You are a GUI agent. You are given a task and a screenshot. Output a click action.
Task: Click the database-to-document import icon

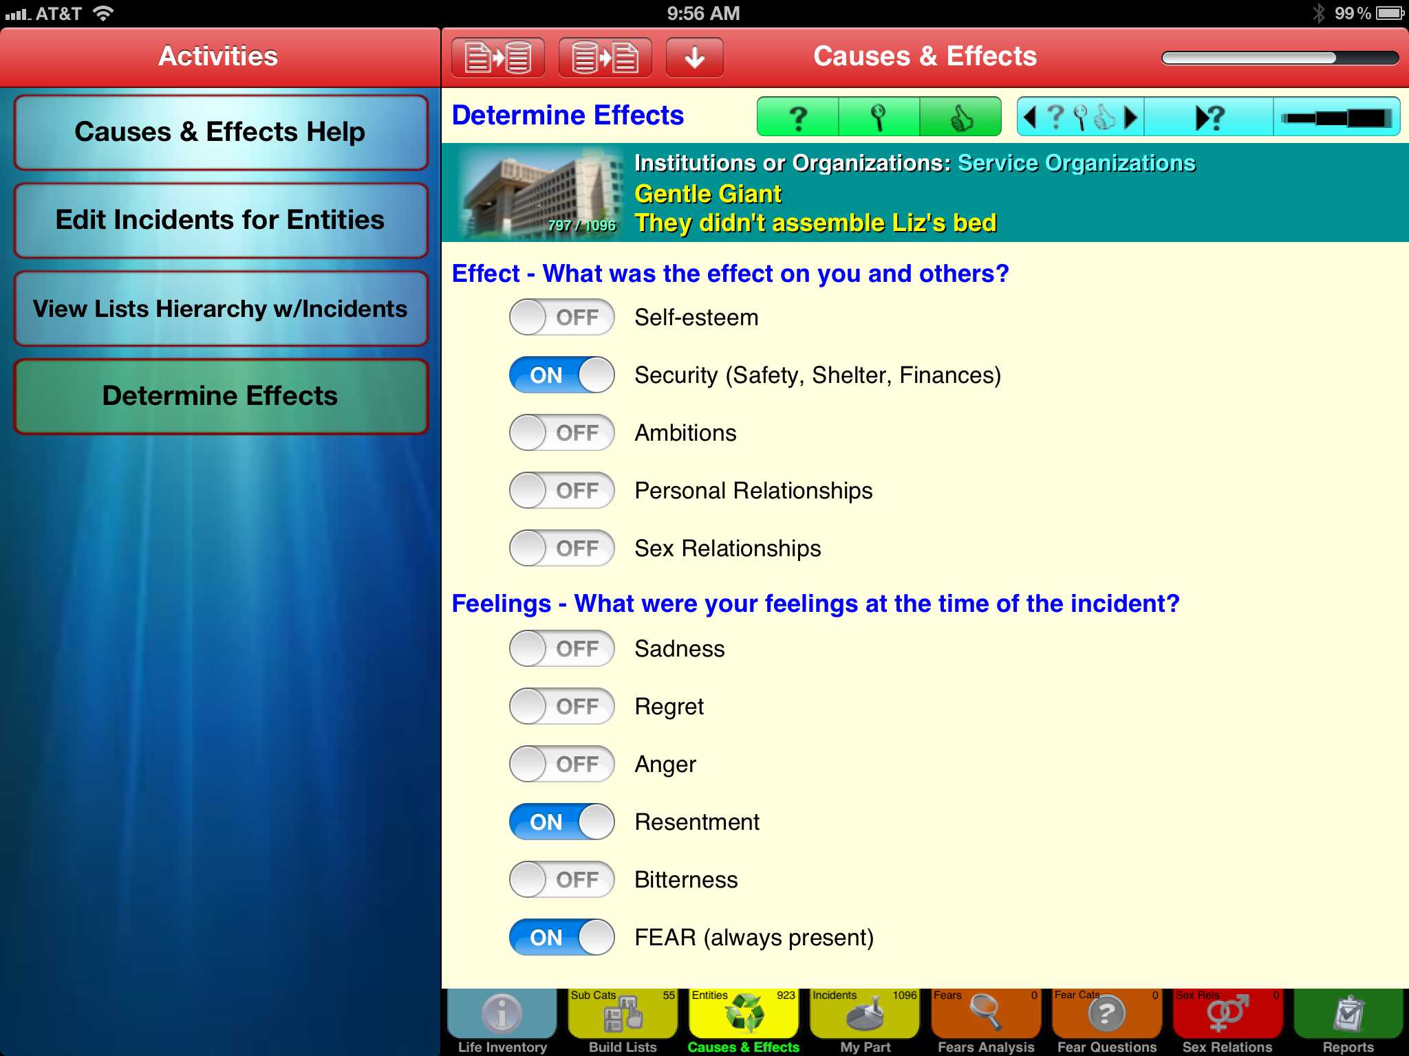pyautogui.click(x=605, y=57)
